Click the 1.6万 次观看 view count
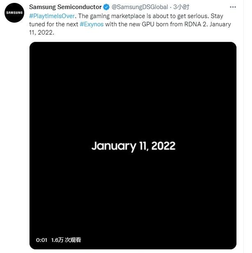This screenshot has height=253, width=252. (66, 240)
